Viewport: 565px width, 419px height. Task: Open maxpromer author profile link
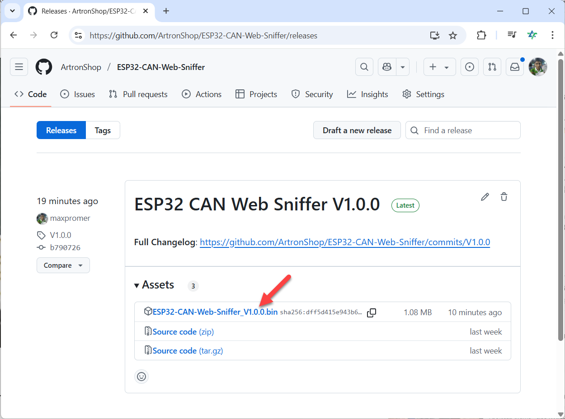point(70,219)
